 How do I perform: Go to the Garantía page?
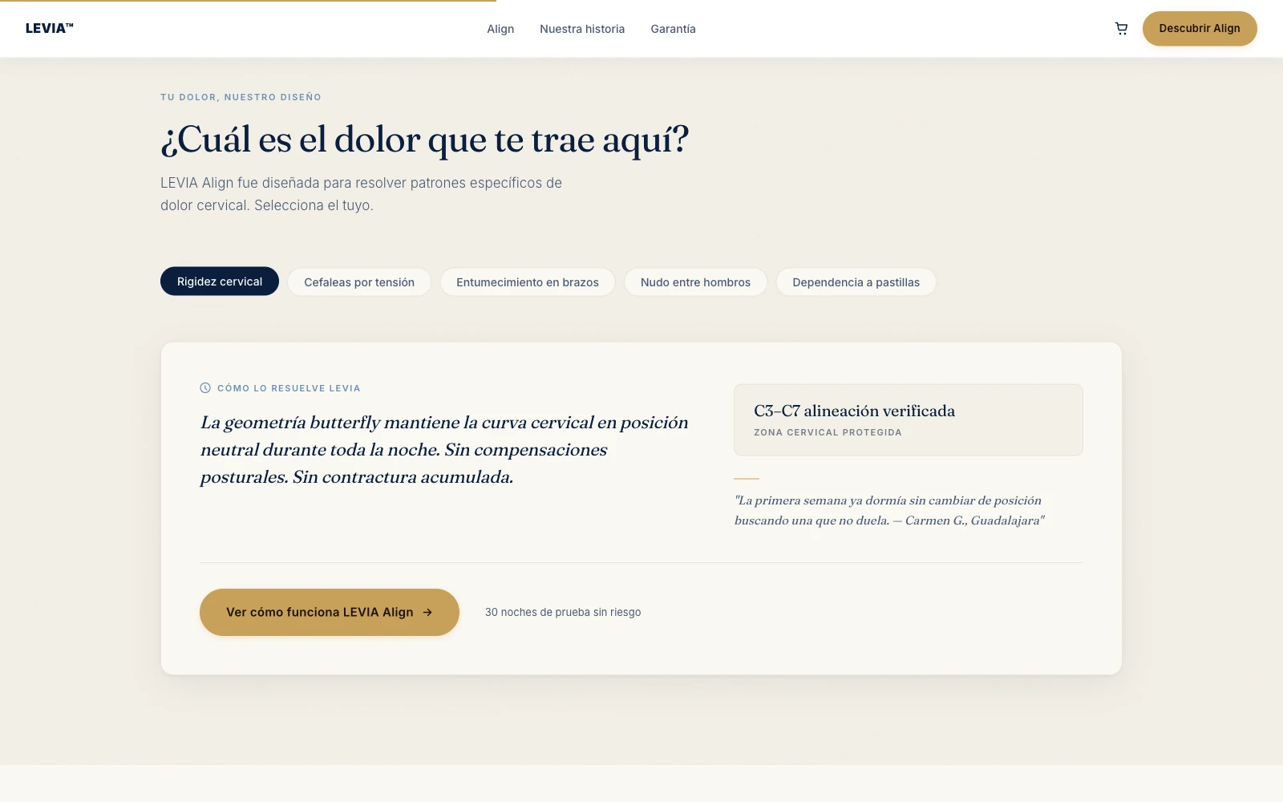pyautogui.click(x=673, y=29)
